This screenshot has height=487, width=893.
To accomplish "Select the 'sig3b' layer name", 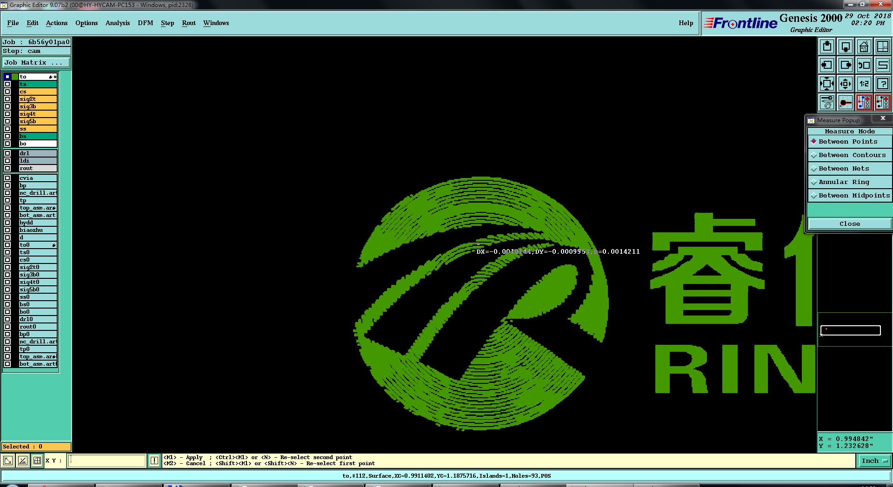I will [x=38, y=106].
